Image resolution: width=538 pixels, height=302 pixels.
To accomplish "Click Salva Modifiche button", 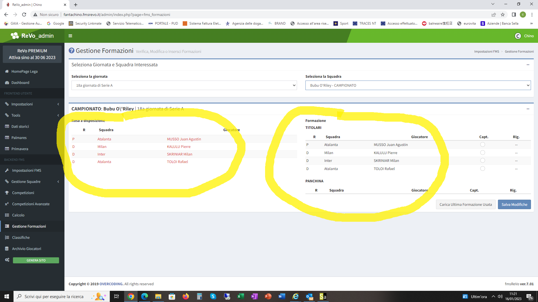I will point(514,204).
